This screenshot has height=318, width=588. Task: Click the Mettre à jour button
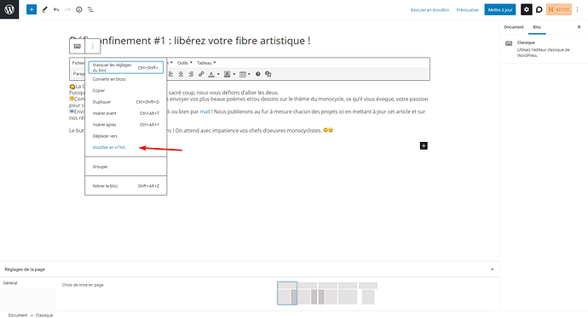(x=500, y=9)
